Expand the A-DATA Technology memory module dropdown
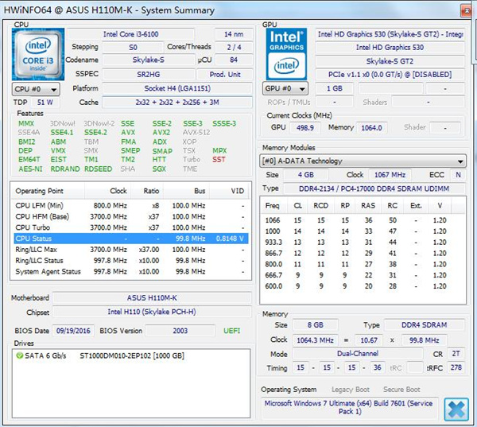The height and width of the screenshot is (427, 477). tap(363, 161)
